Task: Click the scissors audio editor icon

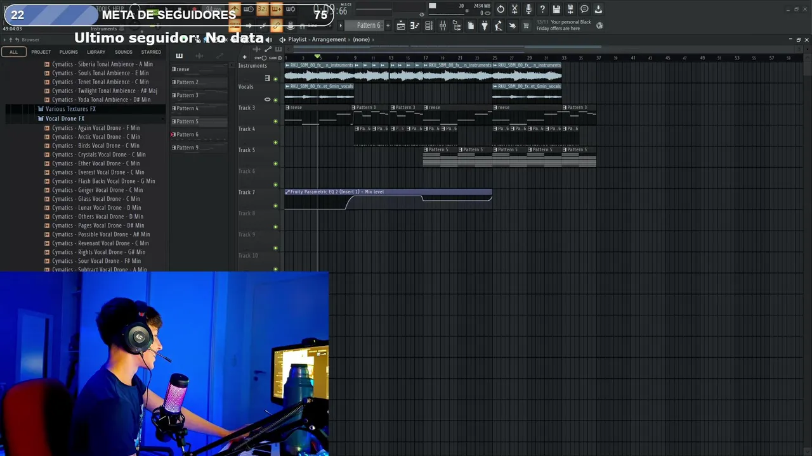Action: pyautogui.click(x=514, y=9)
